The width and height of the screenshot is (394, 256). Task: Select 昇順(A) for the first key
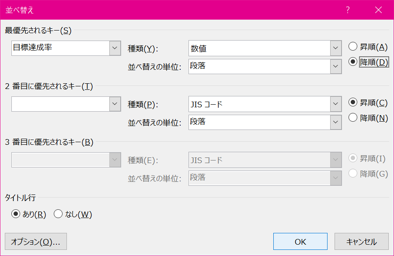coord(353,47)
